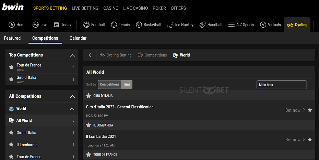Click the All World trophy list icon
The image size is (319, 160).
pyautogui.click(x=11, y=121)
